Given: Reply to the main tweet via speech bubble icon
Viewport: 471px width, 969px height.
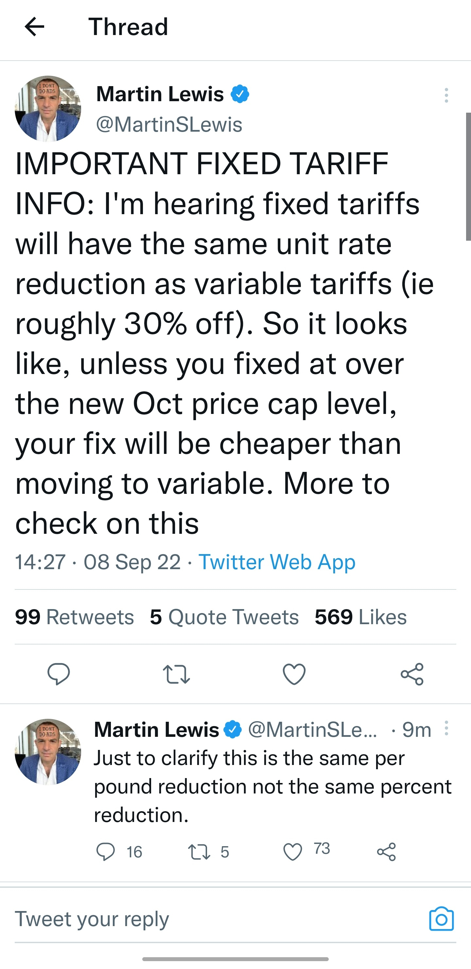Looking at the screenshot, I should pos(59,674).
